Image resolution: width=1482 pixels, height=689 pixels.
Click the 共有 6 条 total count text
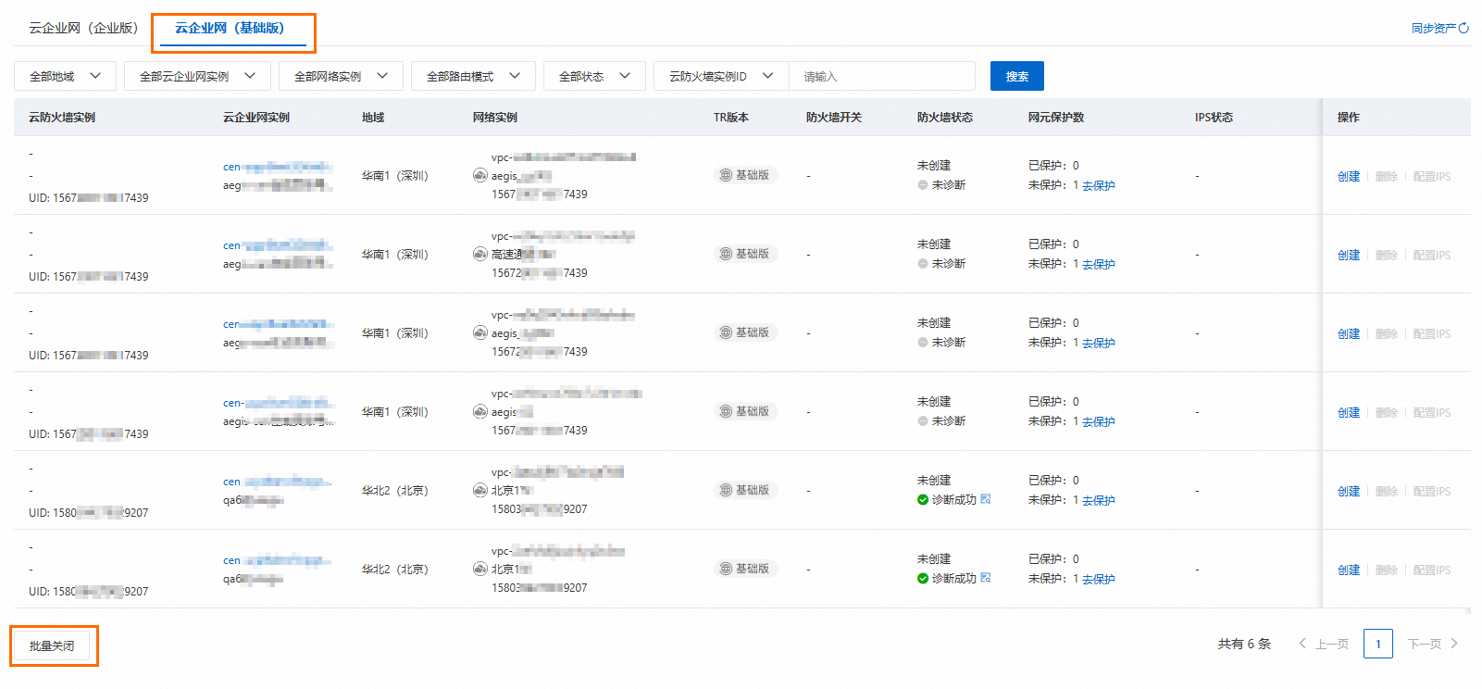point(1244,644)
